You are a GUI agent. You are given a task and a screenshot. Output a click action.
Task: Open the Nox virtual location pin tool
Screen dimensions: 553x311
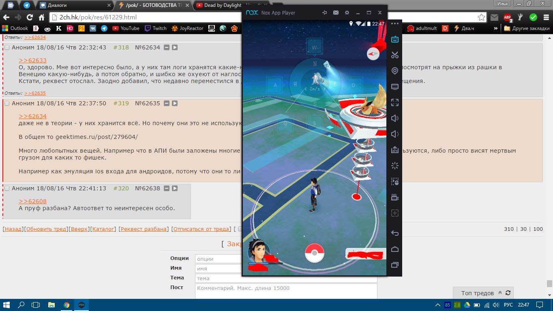click(395, 71)
